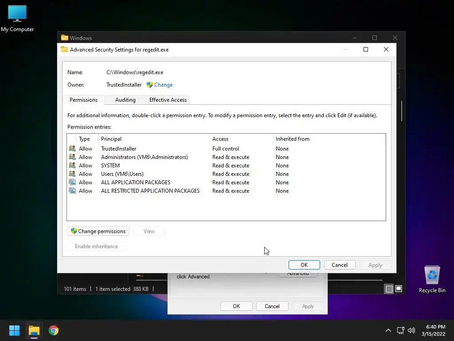Show hidden system tray icons

388,330
